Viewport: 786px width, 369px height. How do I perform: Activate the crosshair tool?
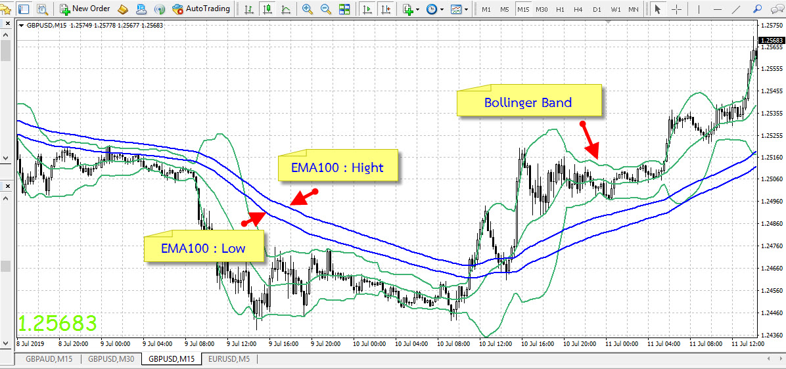[x=676, y=9]
